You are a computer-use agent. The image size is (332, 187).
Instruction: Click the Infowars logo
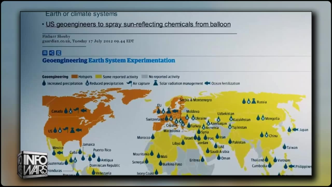tap(33, 165)
